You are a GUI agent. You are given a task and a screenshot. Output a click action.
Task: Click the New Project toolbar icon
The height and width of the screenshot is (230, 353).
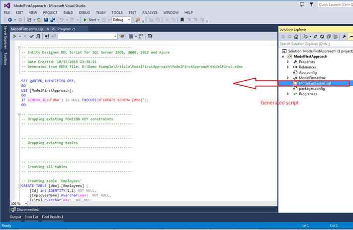coord(29,20)
